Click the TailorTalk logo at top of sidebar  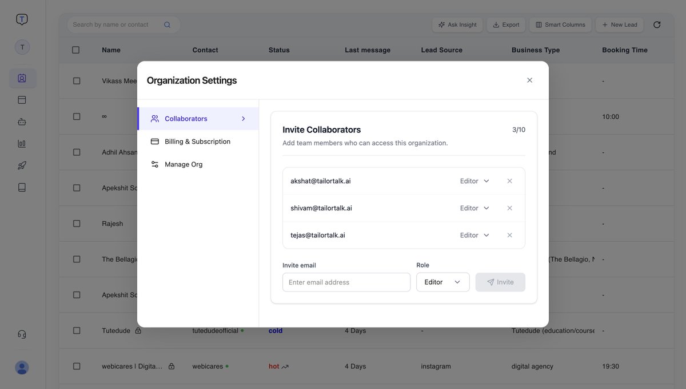21,18
